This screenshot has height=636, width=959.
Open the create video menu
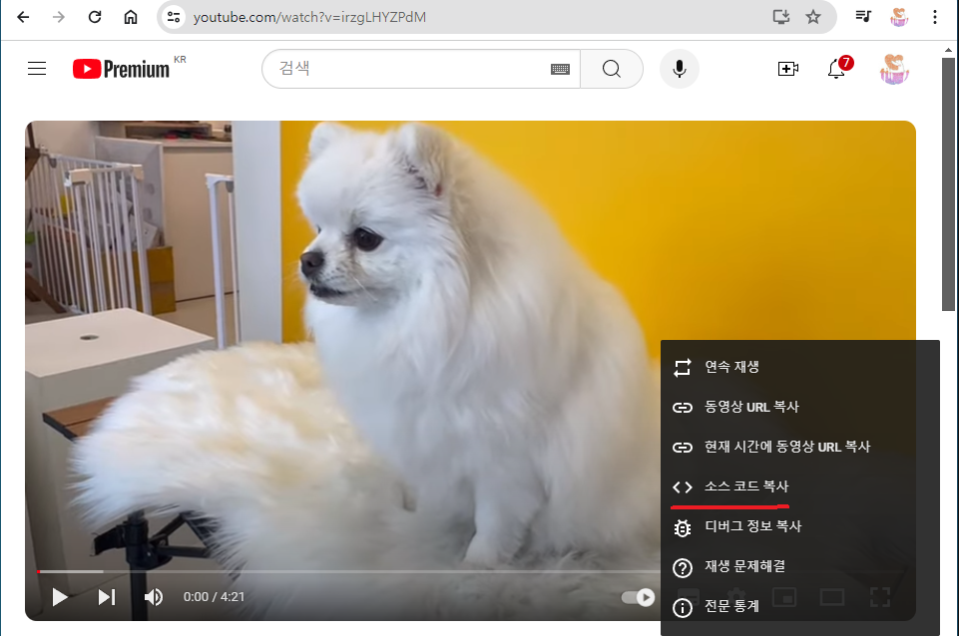pyautogui.click(x=787, y=69)
